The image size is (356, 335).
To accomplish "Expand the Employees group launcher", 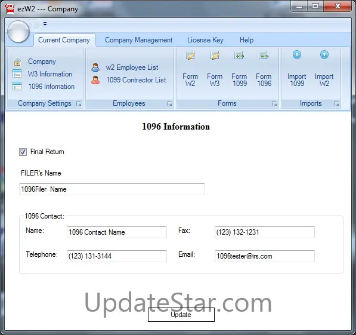I will [x=169, y=104].
